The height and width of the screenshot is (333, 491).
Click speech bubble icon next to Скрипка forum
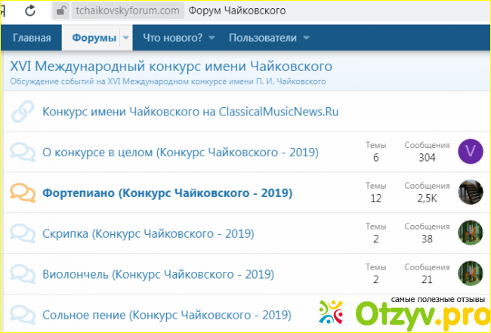point(23,234)
